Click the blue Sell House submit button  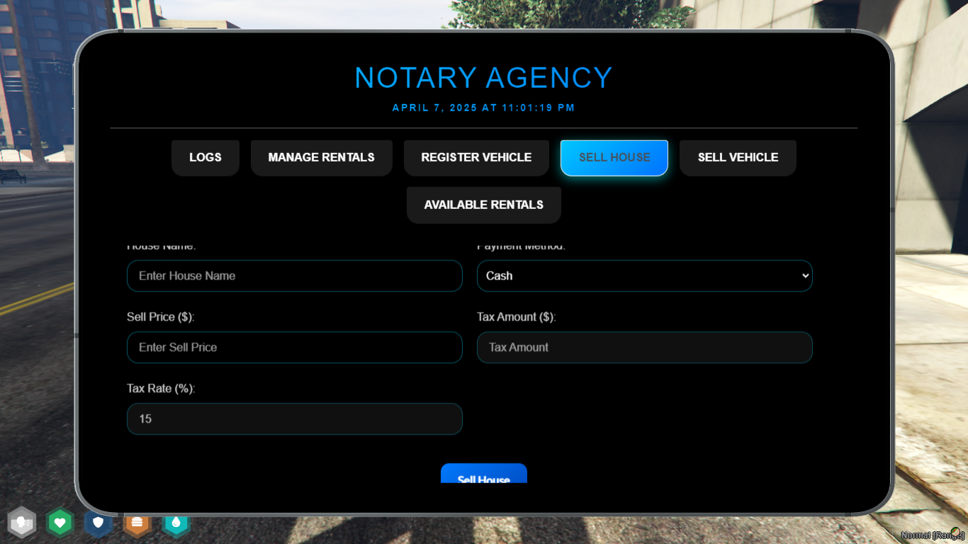[x=484, y=474]
